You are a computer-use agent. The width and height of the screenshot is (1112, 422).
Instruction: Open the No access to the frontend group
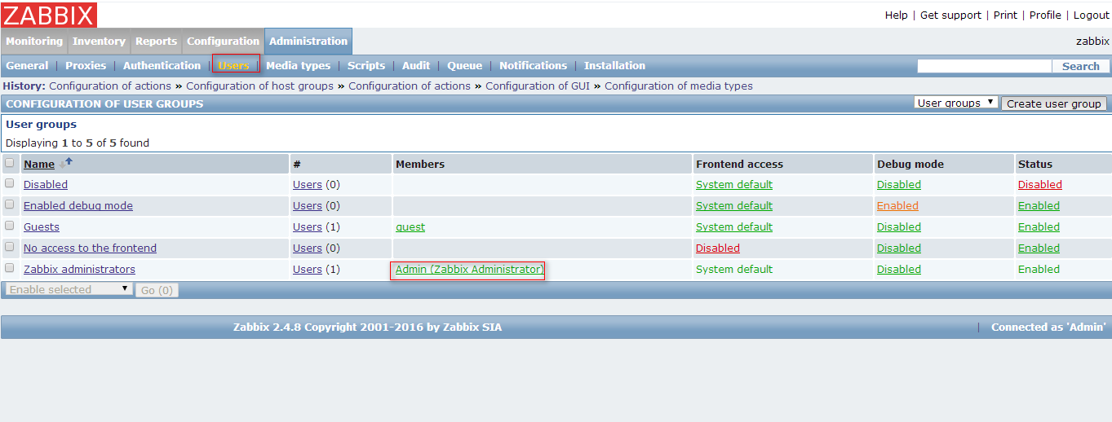[x=90, y=248]
